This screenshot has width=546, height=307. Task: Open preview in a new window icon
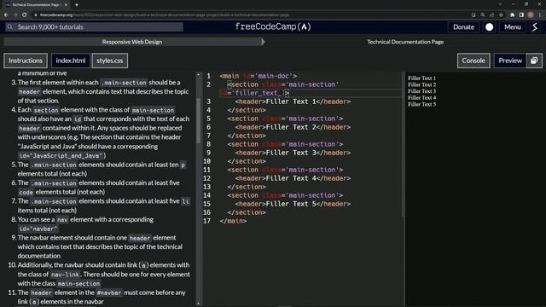pos(534,61)
